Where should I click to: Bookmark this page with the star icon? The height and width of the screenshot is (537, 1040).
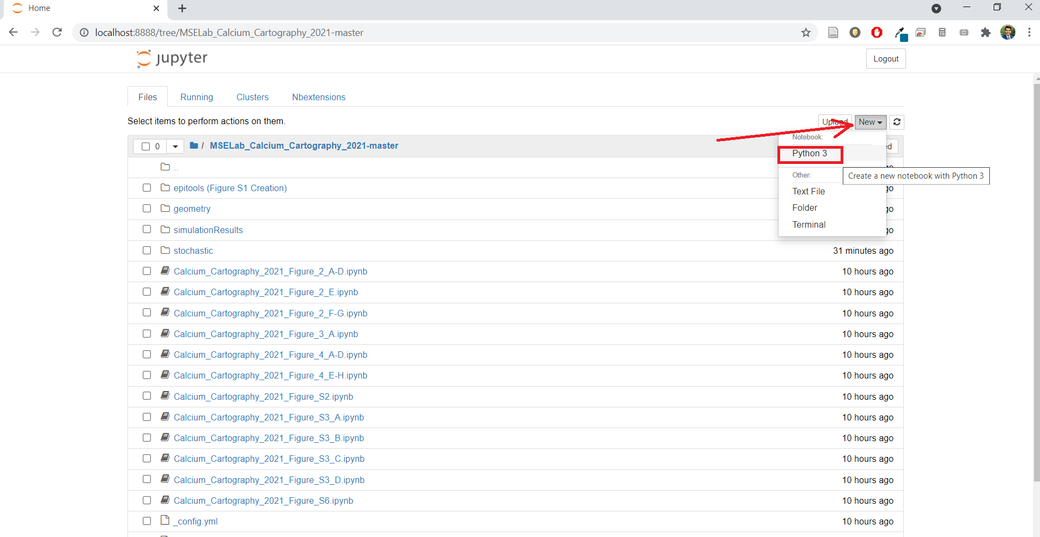[x=806, y=33]
